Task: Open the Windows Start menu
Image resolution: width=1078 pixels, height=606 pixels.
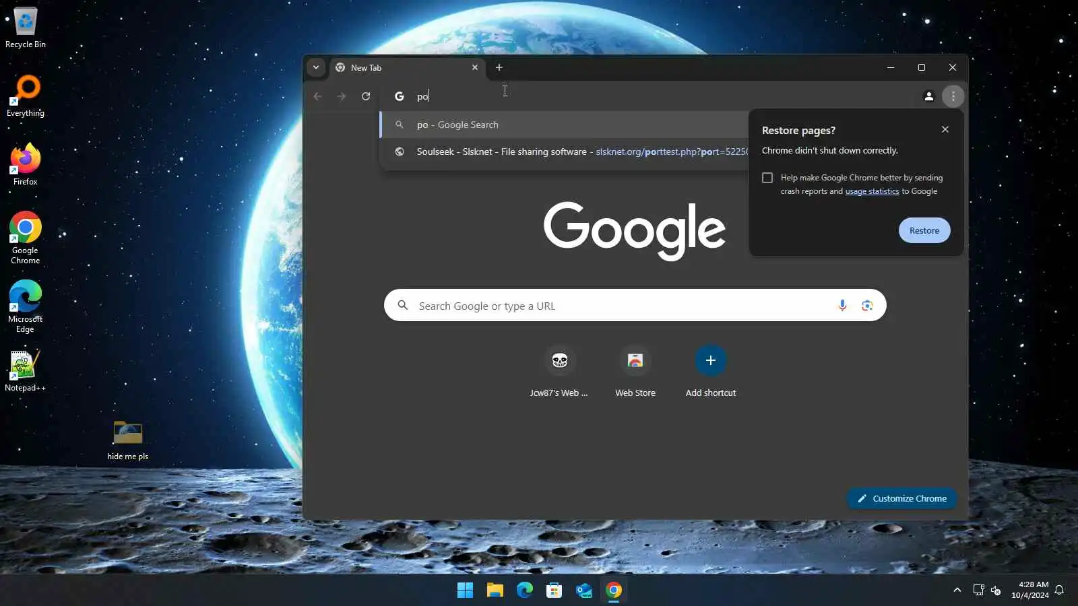Action: (465, 591)
